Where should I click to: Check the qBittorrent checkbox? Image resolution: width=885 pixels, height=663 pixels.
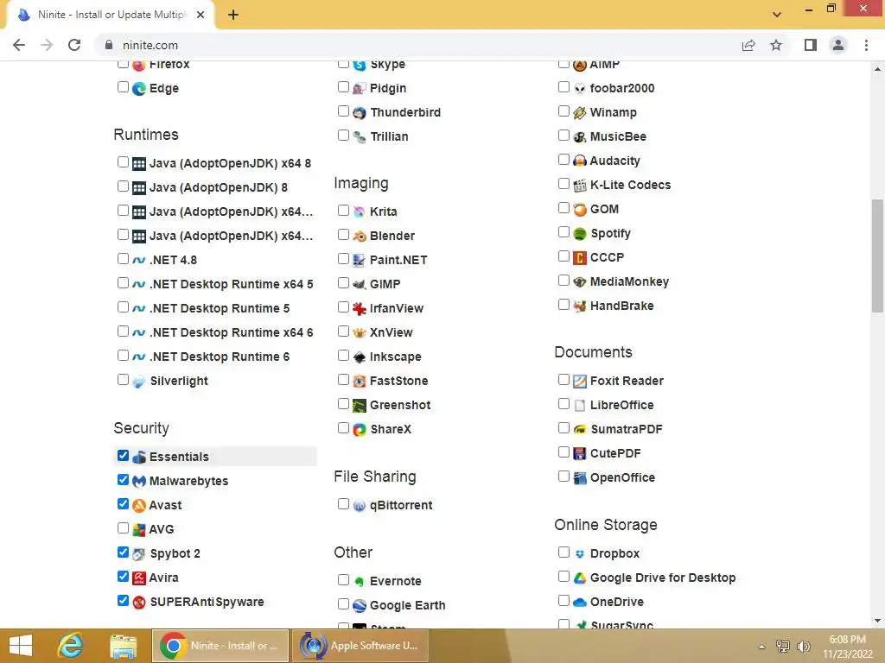tap(343, 504)
